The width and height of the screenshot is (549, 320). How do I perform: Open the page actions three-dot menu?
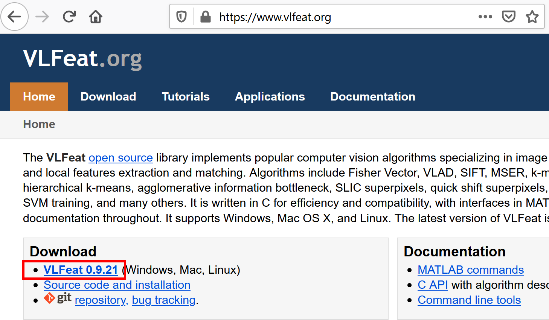pyautogui.click(x=485, y=17)
